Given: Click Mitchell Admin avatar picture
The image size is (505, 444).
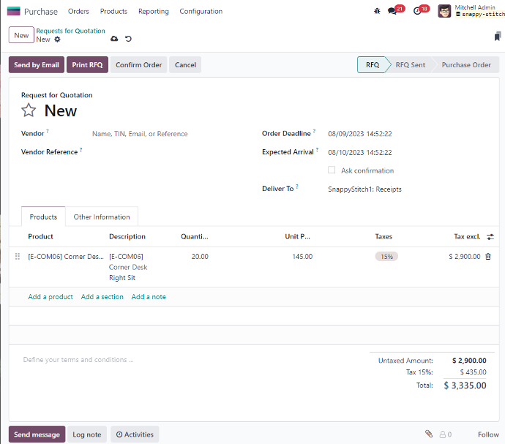Looking at the screenshot, I should click(444, 11).
